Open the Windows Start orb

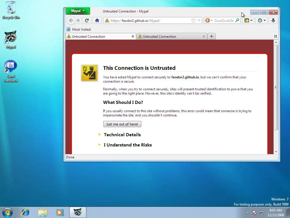click(7, 212)
